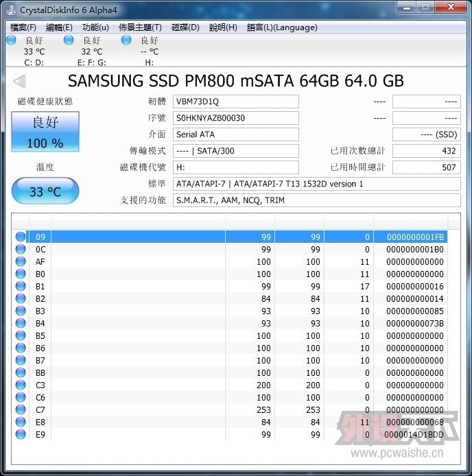This screenshot has width=472, height=476.
Task: Click threshold value 17 in row B1
Action: [x=365, y=287]
